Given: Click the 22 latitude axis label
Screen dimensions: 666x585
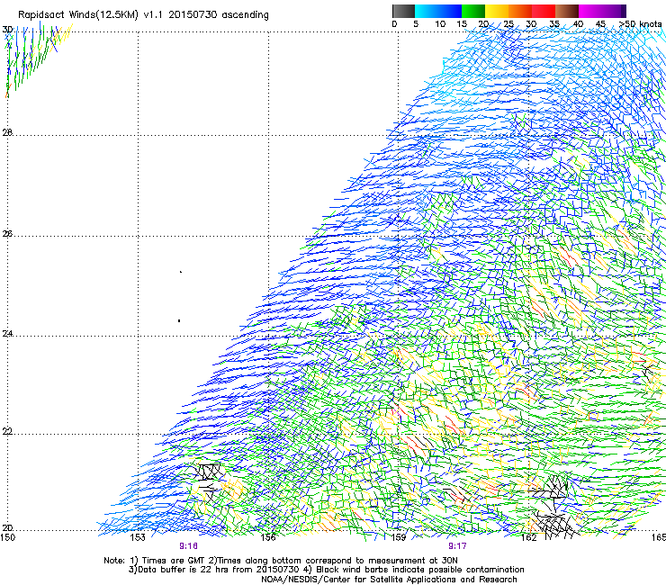Looking at the screenshot, I should [x=7, y=432].
